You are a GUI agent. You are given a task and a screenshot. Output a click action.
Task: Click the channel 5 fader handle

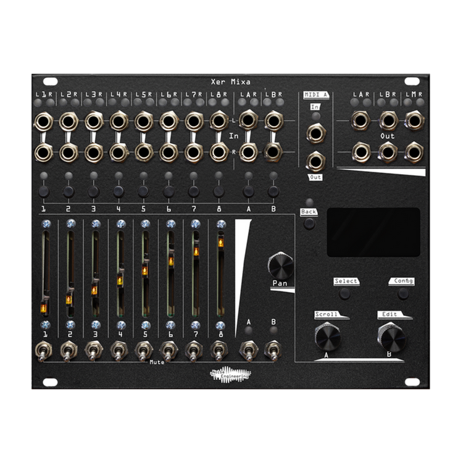coord(144,271)
